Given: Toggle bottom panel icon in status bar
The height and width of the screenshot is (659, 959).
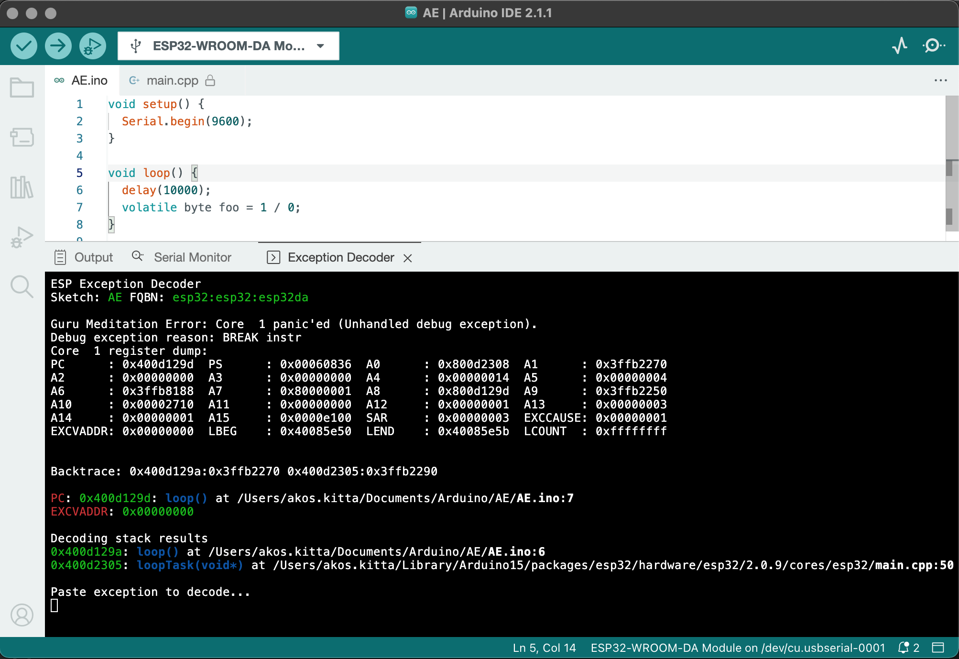Looking at the screenshot, I should (x=938, y=648).
